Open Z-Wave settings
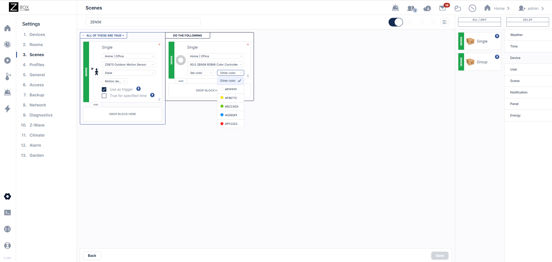 (37, 125)
